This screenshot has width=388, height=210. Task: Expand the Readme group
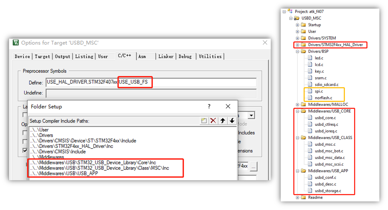tap(297, 197)
